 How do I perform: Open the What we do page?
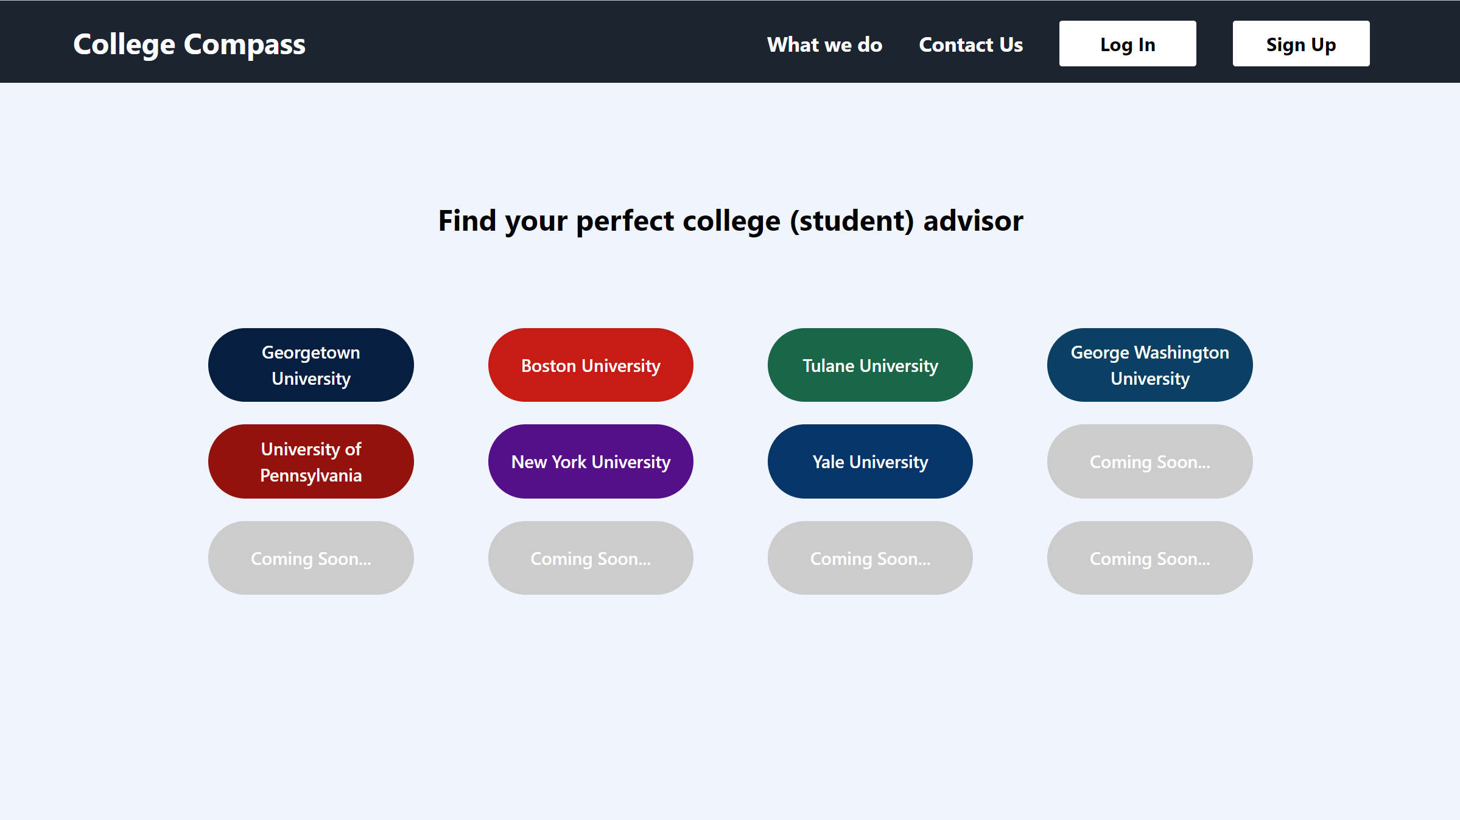824,44
